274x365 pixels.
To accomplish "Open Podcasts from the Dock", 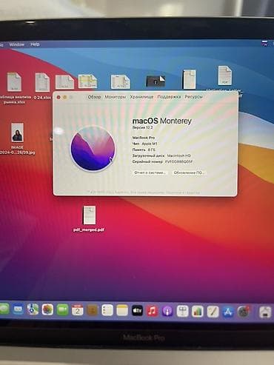I will click(167, 311).
